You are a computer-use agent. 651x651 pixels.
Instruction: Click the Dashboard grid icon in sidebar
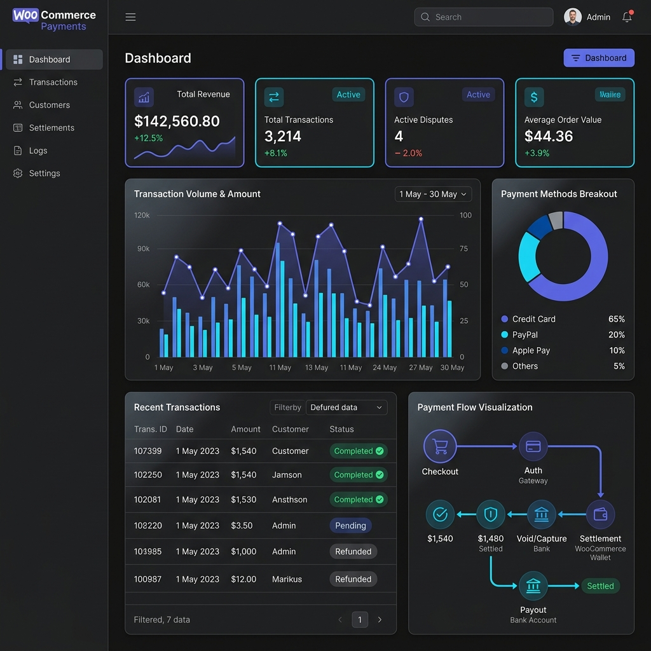coord(18,59)
